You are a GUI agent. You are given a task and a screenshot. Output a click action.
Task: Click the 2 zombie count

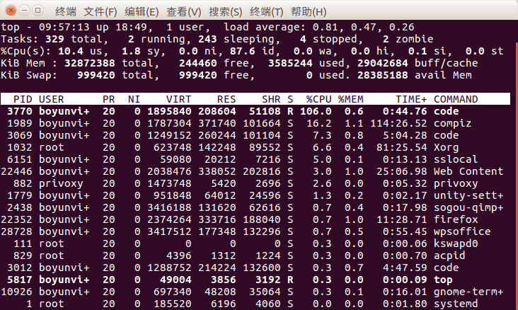(x=386, y=39)
